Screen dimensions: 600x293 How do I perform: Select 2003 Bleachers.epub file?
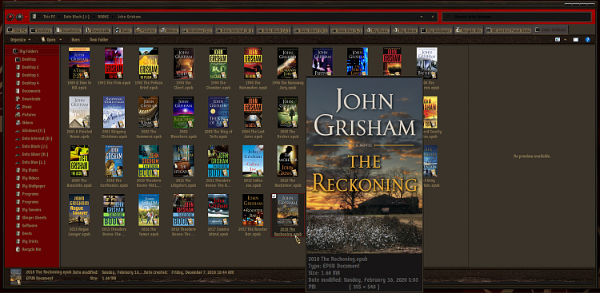coord(183,117)
